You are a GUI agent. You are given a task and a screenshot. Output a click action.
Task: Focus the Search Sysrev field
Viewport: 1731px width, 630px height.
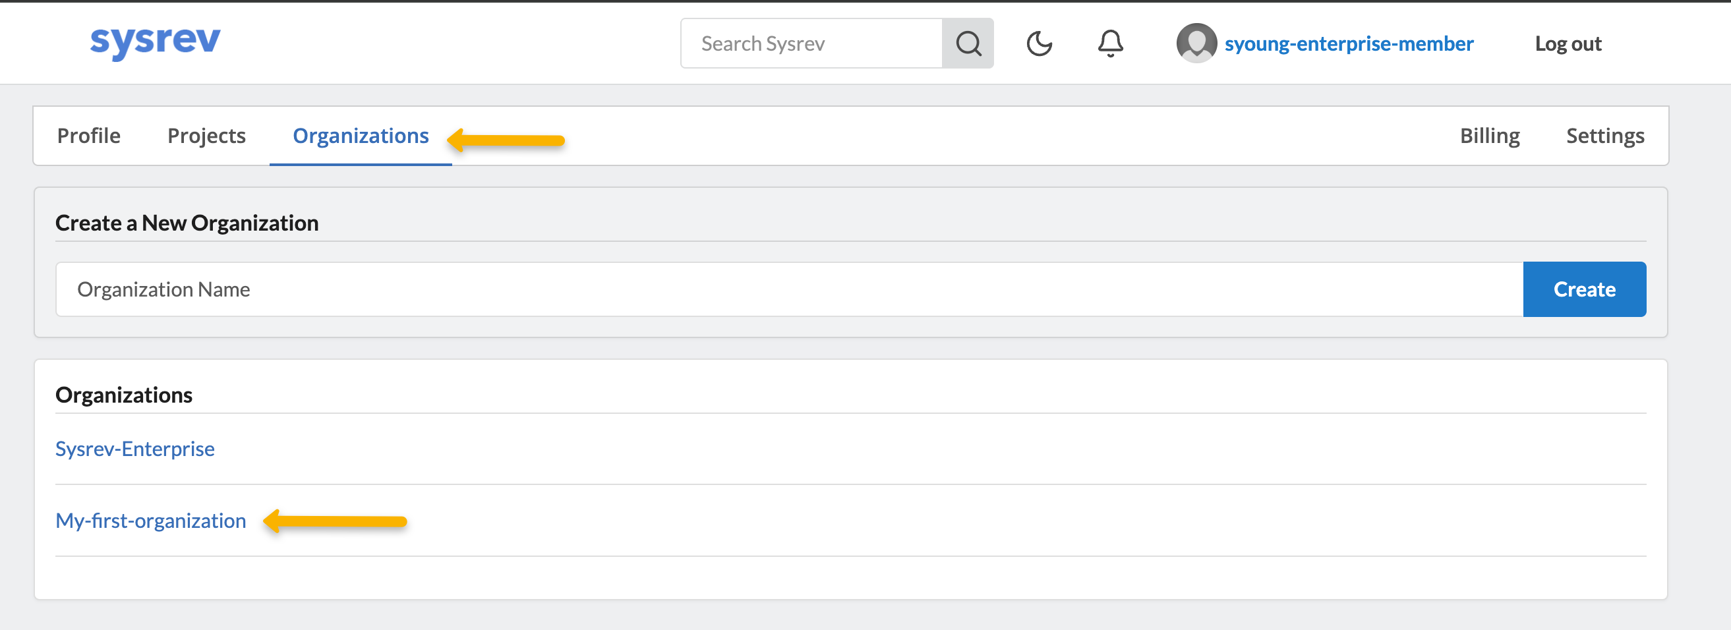[x=811, y=43]
